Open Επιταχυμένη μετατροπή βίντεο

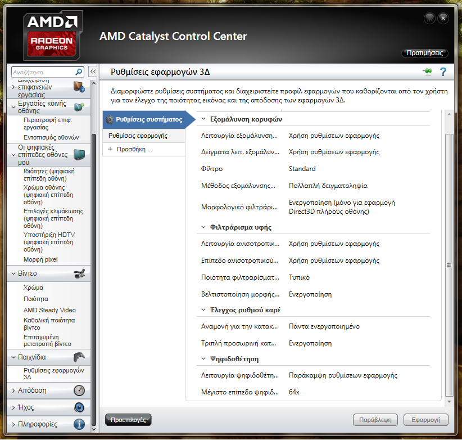pos(47,340)
